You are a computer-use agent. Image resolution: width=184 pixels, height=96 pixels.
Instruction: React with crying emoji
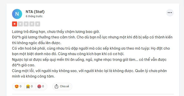click(x=28, y=87)
